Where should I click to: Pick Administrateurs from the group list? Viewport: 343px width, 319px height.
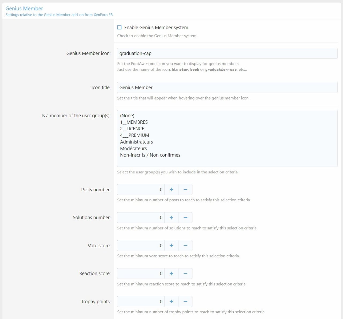(136, 142)
